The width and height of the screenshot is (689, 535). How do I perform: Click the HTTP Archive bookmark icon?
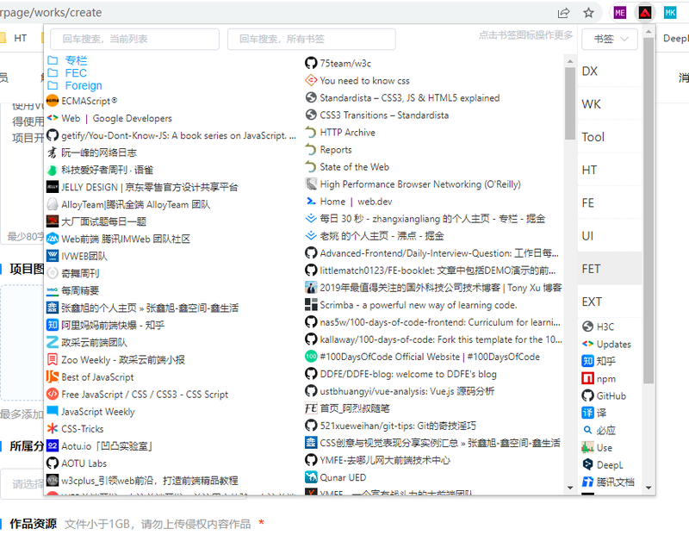[x=311, y=132]
